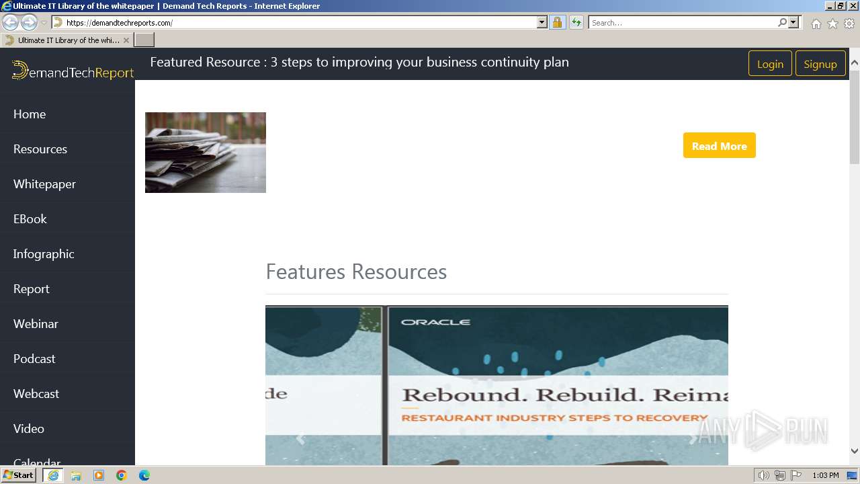Image resolution: width=860 pixels, height=484 pixels.
Task: Click the search magnifier icon
Action: click(x=782, y=22)
